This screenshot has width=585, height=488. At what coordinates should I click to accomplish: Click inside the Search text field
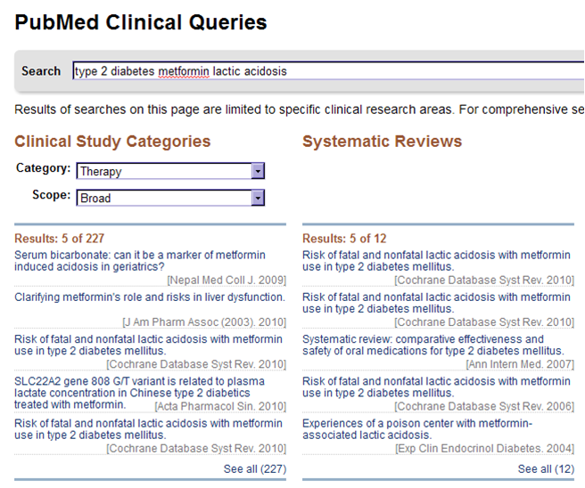coord(328,70)
